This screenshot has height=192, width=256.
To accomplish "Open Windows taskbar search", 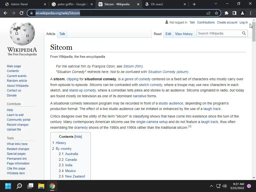I will pyautogui.click(x=19, y=186).
